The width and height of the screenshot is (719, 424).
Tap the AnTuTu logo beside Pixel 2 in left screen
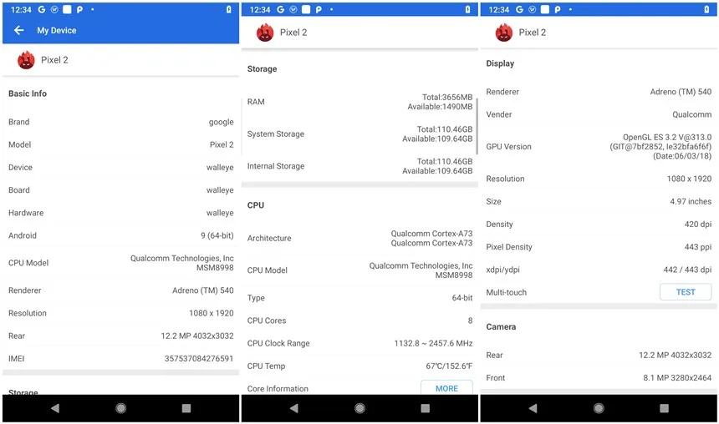pyautogui.click(x=26, y=60)
